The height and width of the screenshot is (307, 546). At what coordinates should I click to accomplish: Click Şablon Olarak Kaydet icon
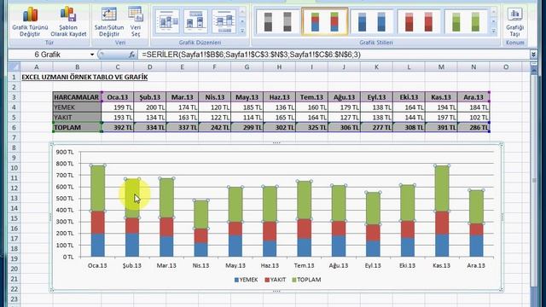[68, 14]
